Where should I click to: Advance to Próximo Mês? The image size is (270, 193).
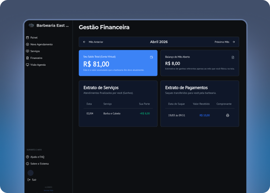point(225,42)
